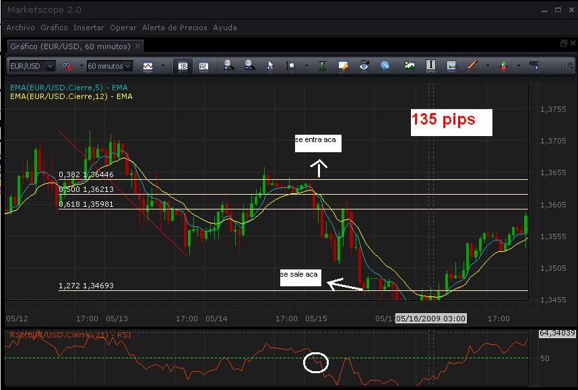The height and width of the screenshot is (390, 578).
Task: Select the cursor pointer tool
Action: [270, 66]
